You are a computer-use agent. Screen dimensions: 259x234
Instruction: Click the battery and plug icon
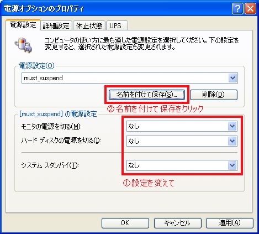coord(23,45)
